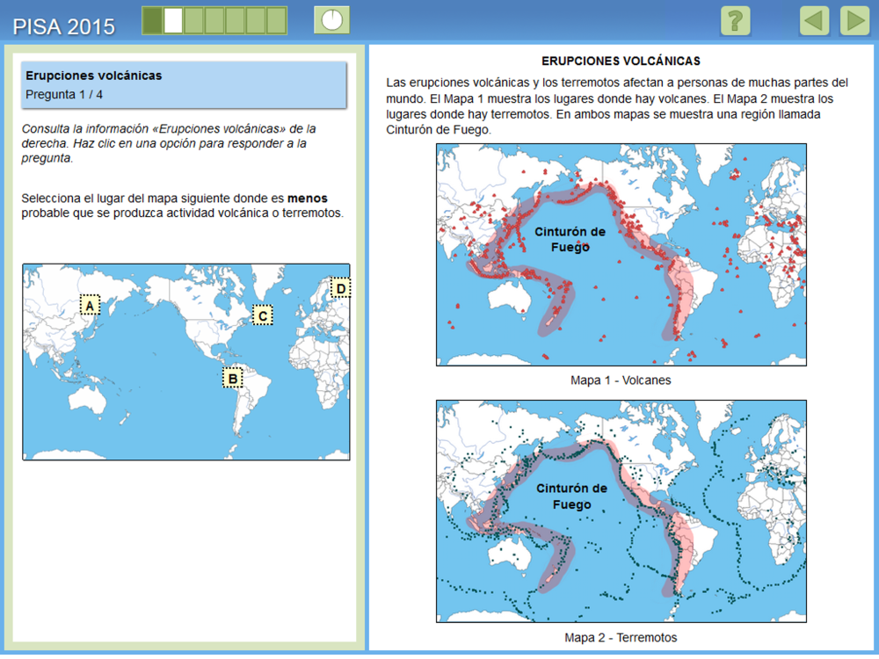Click the last progress square in header
Screen dimensions: 879x659
pos(276,20)
